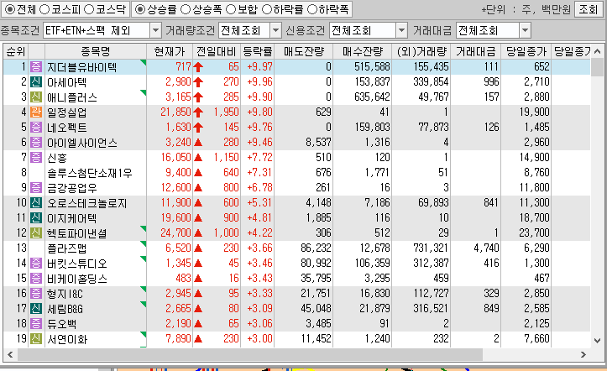Click the horizontal scrollbar right arrow
This screenshot has width=607, height=371.
tap(583, 354)
